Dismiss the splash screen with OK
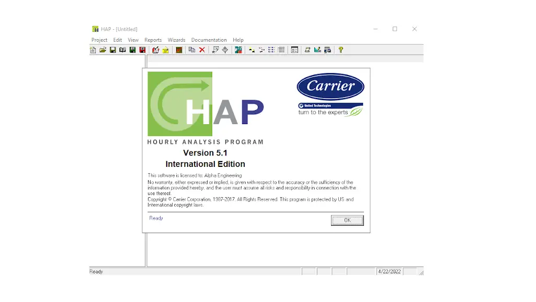Viewport: 536px width, 302px height. 347,220
